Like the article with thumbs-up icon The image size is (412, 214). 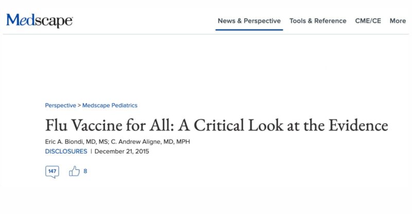click(x=75, y=171)
